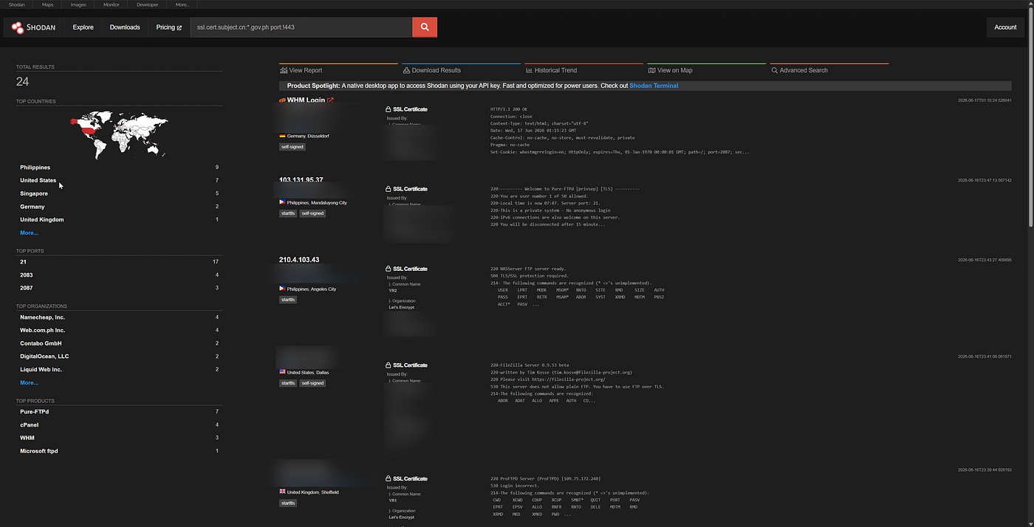1034x527 pixels.
Task: Open the Monitor tab in top bar
Action: (x=111, y=4)
